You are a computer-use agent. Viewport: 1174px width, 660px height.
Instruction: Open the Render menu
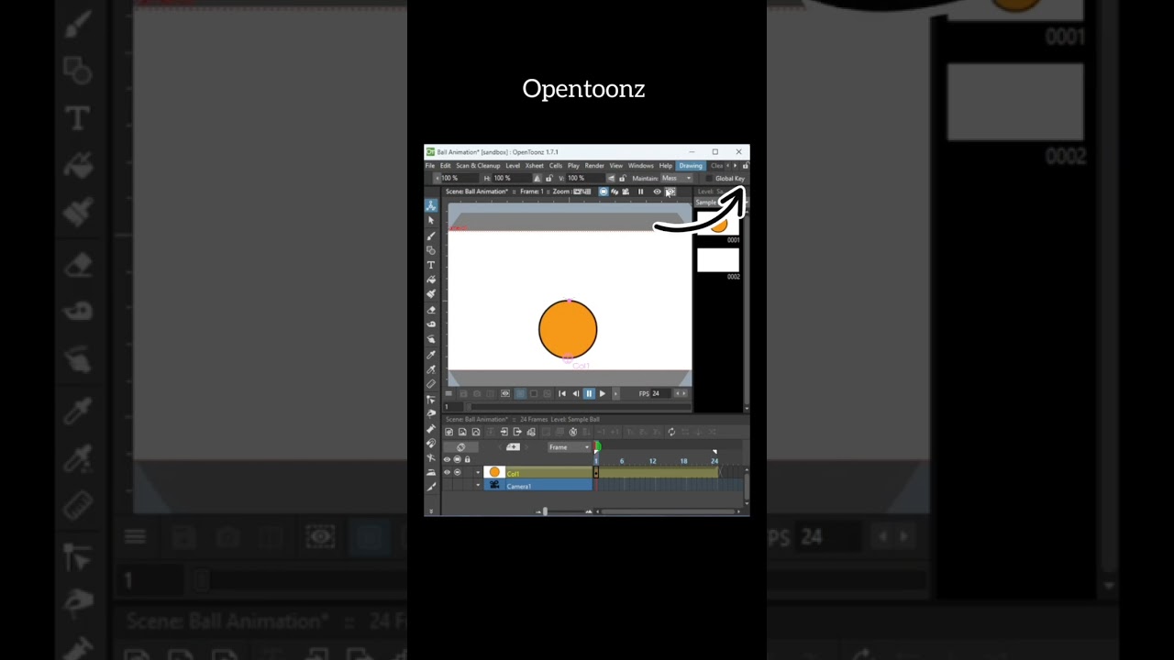594,166
